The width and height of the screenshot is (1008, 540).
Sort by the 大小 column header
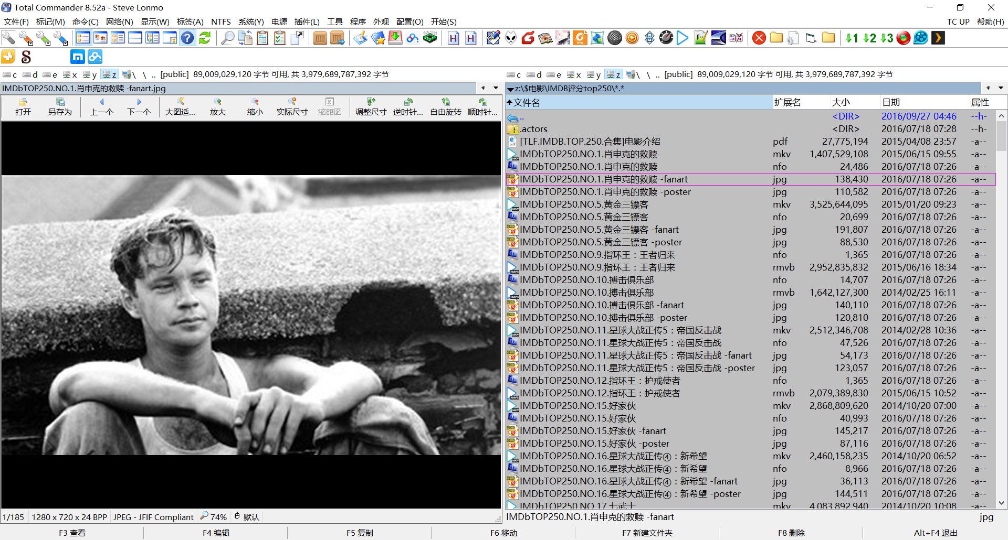pyautogui.click(x=855, y=102)
